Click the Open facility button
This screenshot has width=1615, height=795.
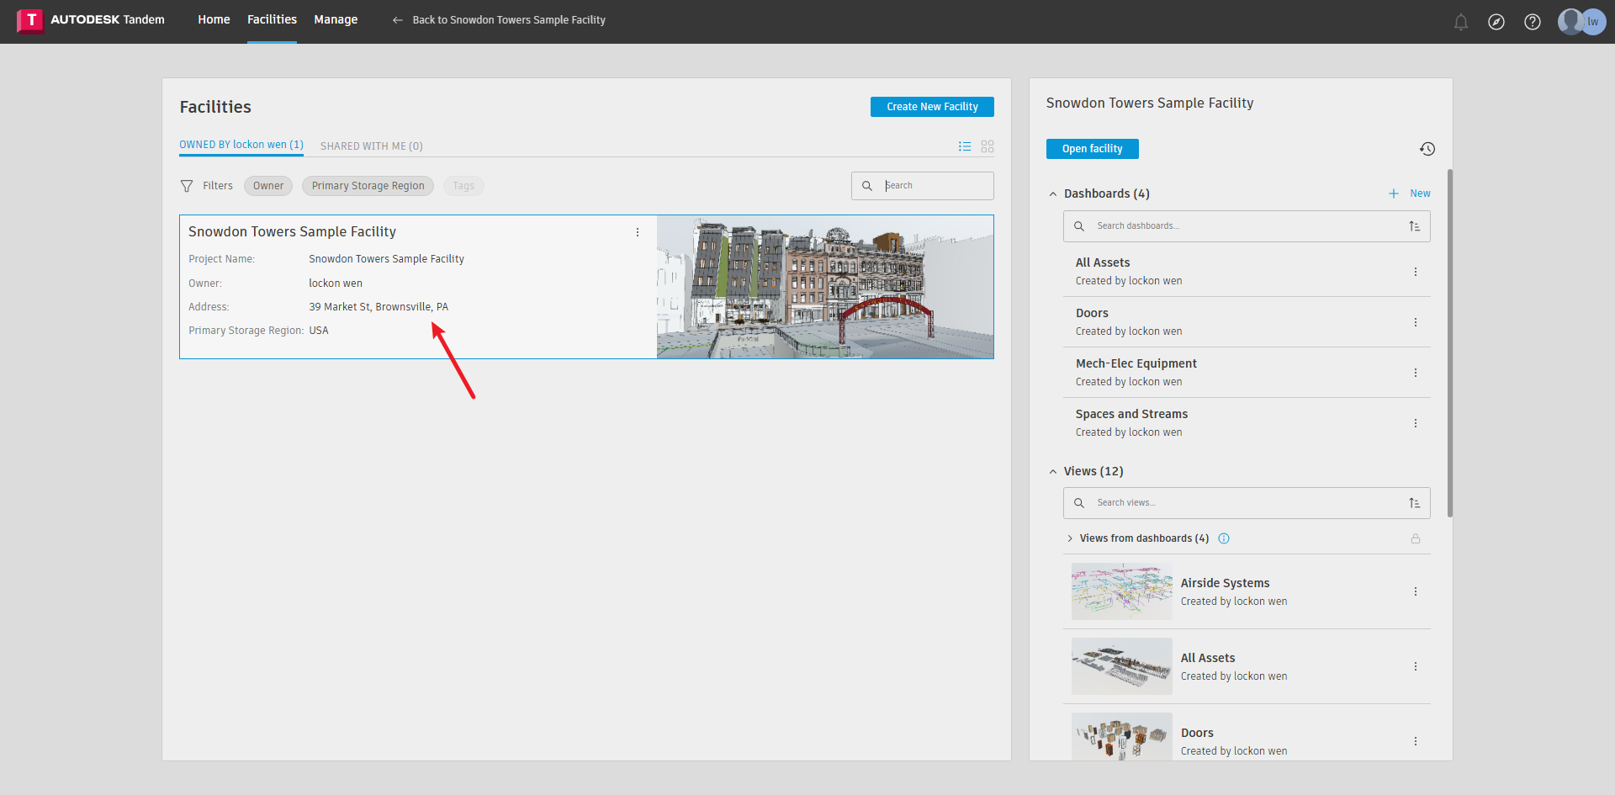[1093, 149]
